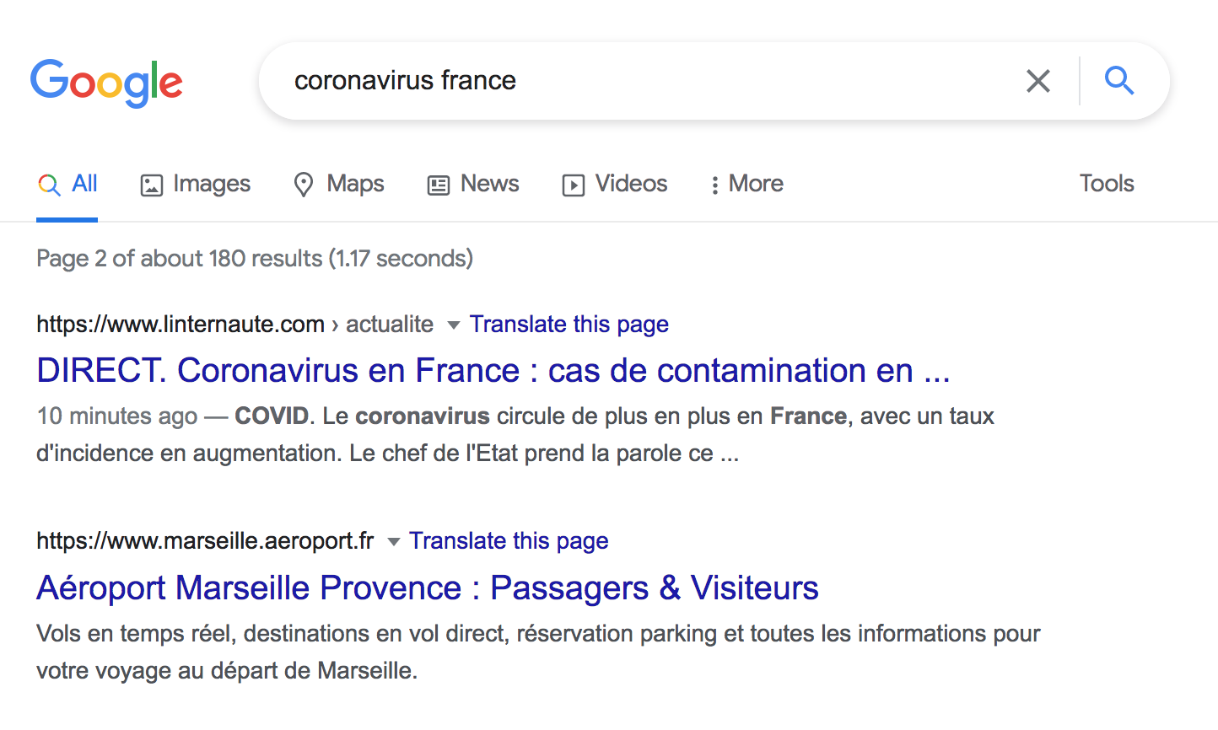This screenshot has height=730, width=1218.
Task: Open the Aéroport Marseille Provence result
Action: click(x=427, y=588)
